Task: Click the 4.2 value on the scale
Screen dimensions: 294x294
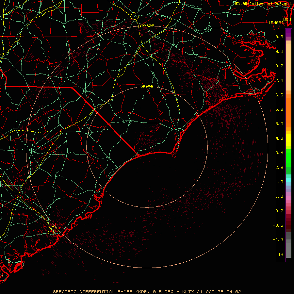Action: click(x=279, y=139)
